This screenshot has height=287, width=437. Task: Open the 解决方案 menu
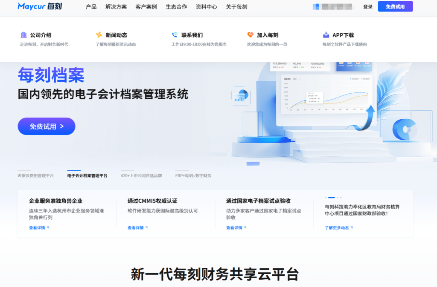click(116, 7)
